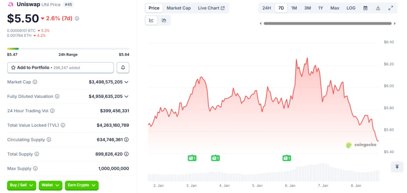Expand Fully Diluted Valuation chevron
This screenshot has height=193, width=407.
click(x=127, y=96)
